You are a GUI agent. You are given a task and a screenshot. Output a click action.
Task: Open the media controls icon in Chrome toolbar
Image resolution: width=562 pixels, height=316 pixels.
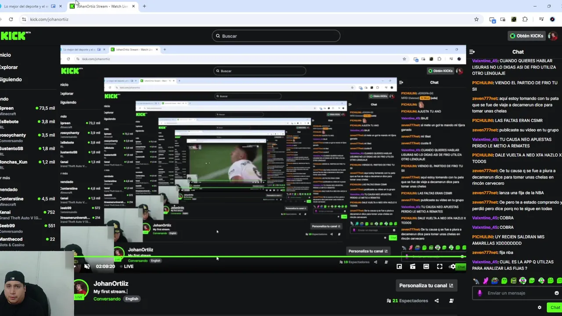541,19
